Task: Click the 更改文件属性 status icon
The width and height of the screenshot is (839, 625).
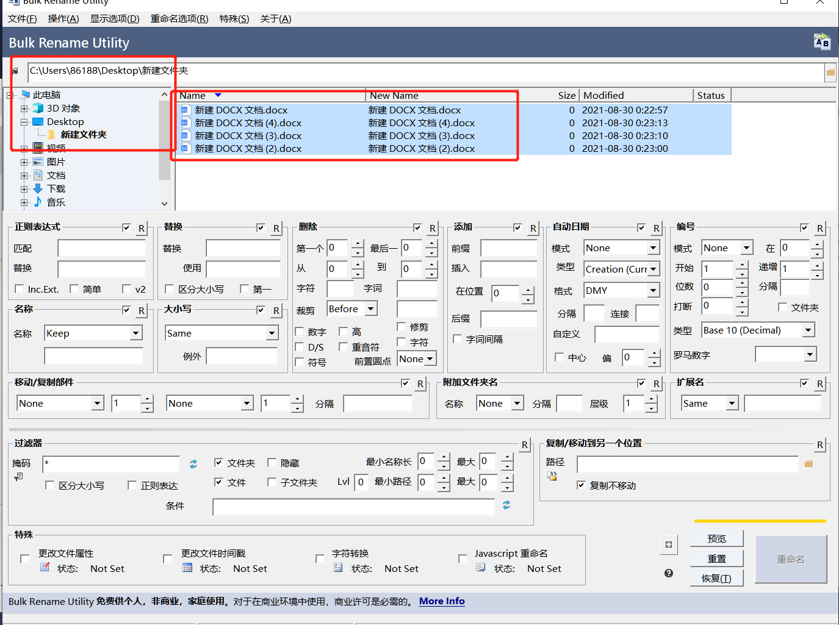Action: (45, 567)
